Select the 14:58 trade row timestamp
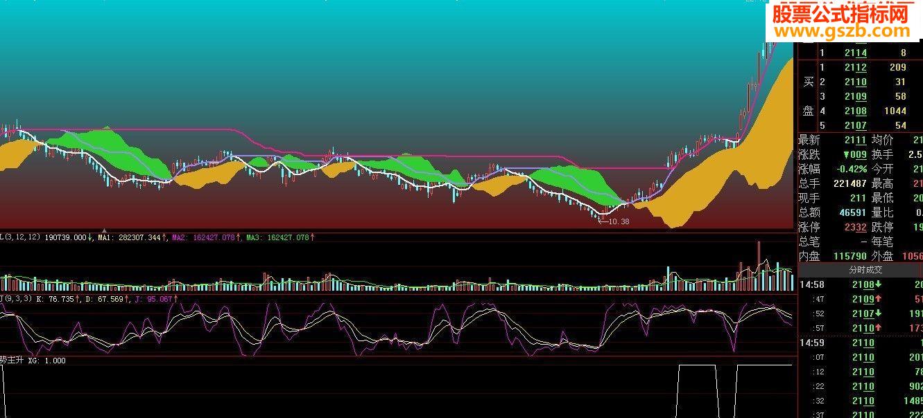Screen dimensions: 923x418 [x=812, y=284]
